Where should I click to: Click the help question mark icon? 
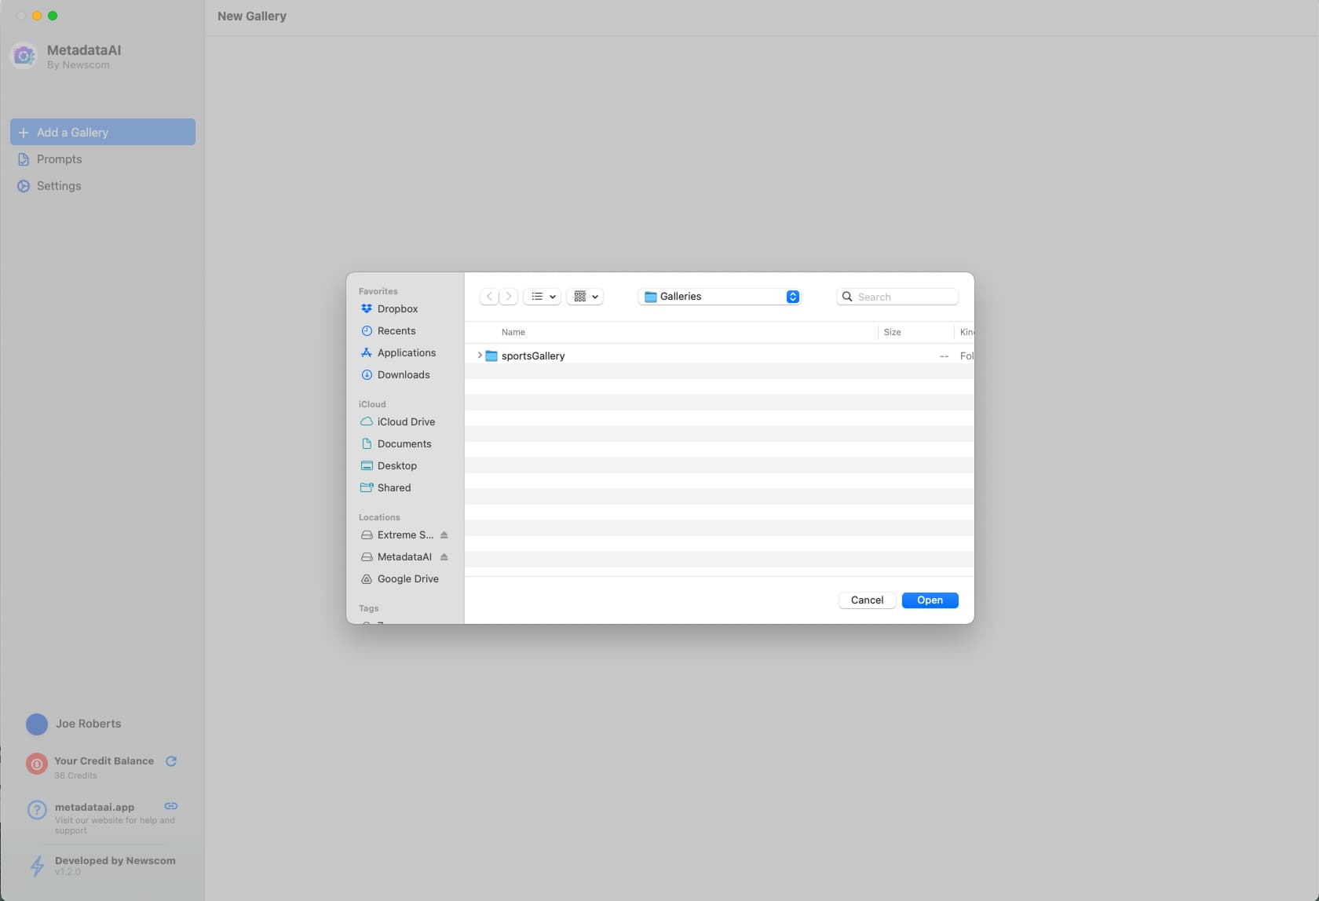37,810
